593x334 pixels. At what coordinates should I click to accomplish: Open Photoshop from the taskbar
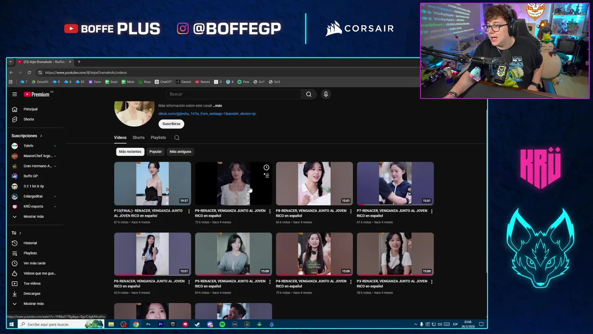click(x=148, y=324)
